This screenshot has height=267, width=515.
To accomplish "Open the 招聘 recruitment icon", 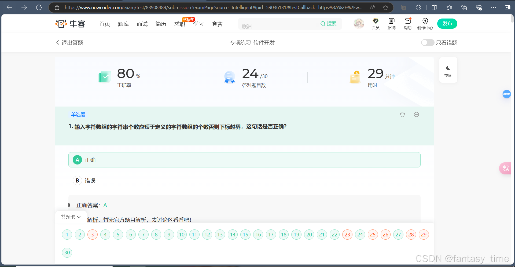I will click(x=391, y=24).
